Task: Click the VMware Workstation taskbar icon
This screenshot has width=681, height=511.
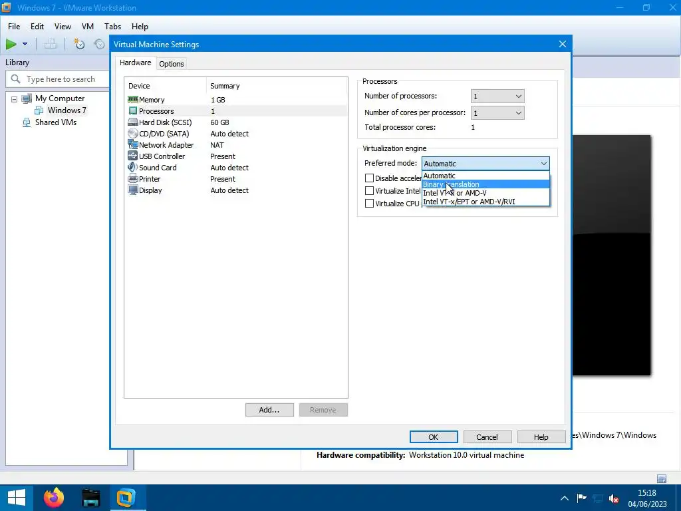Action: pos(126,498)
